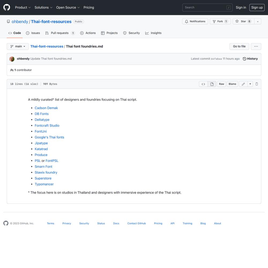Edit file with the pencil icon
Screen dimensions: 268x268
(243, 84)
